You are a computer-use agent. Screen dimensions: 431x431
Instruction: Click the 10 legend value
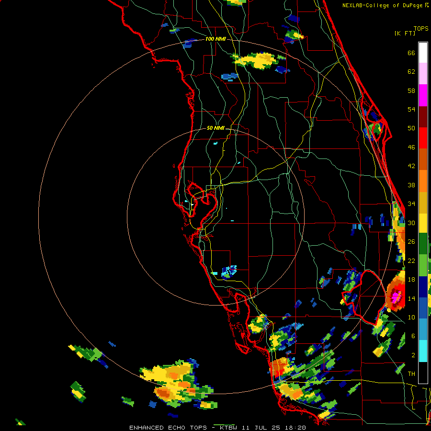411,317
